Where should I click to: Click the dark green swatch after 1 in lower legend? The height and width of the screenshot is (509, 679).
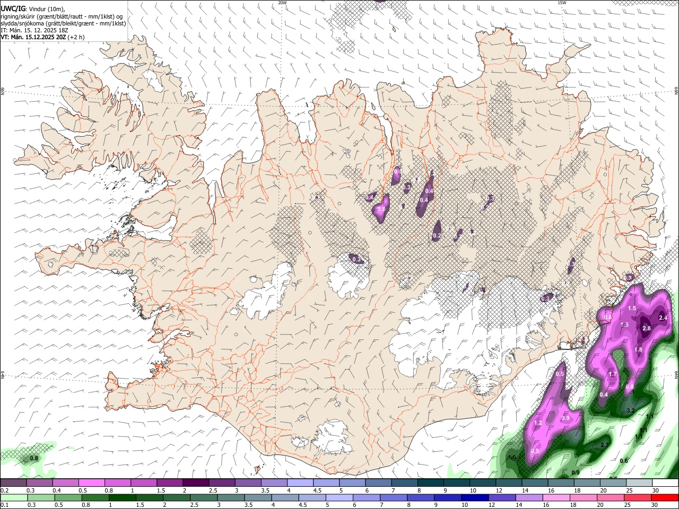coord(121,498)
